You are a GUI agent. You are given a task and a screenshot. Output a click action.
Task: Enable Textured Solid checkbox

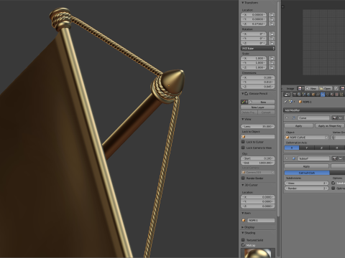click(243, 240)
